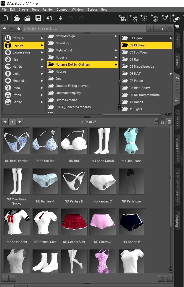Viewport: 184px width, 287px height.
Task: Open the pane options menu icon
Action: (177, 27)
